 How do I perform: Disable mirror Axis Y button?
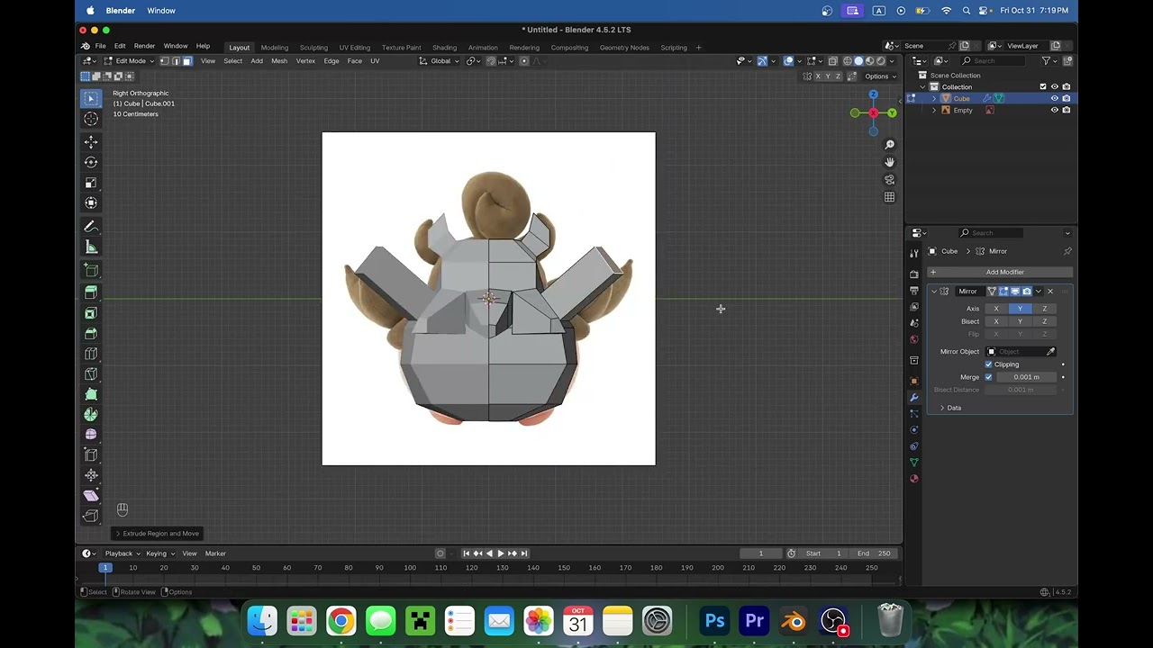pyautogui.click(x=1020, y=309)
